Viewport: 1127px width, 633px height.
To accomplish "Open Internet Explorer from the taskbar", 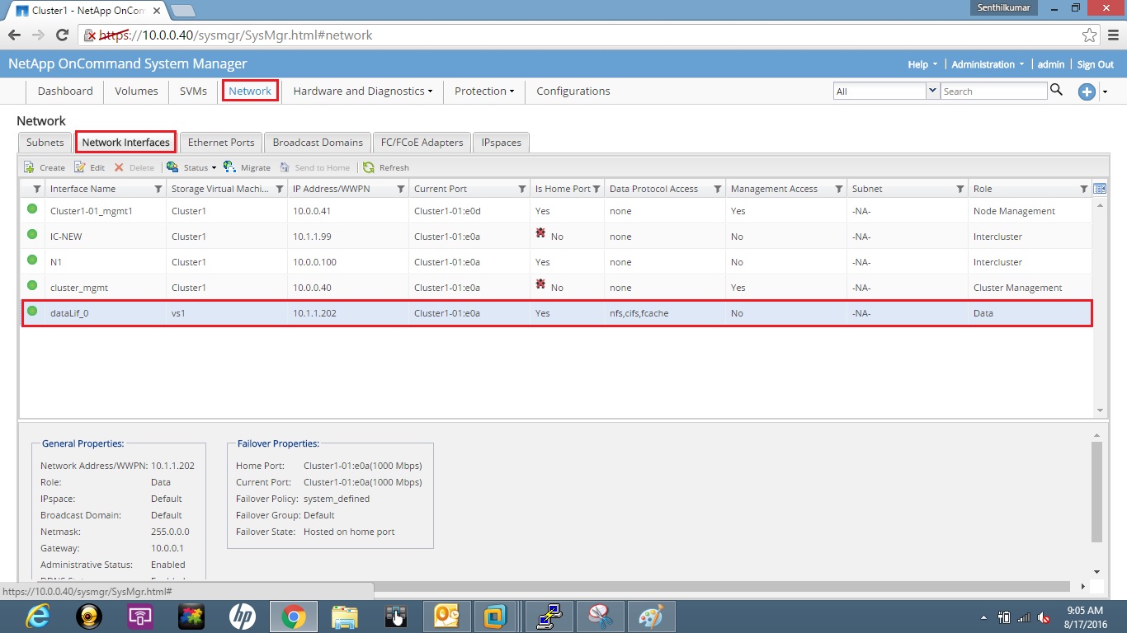I will (37, 616).
